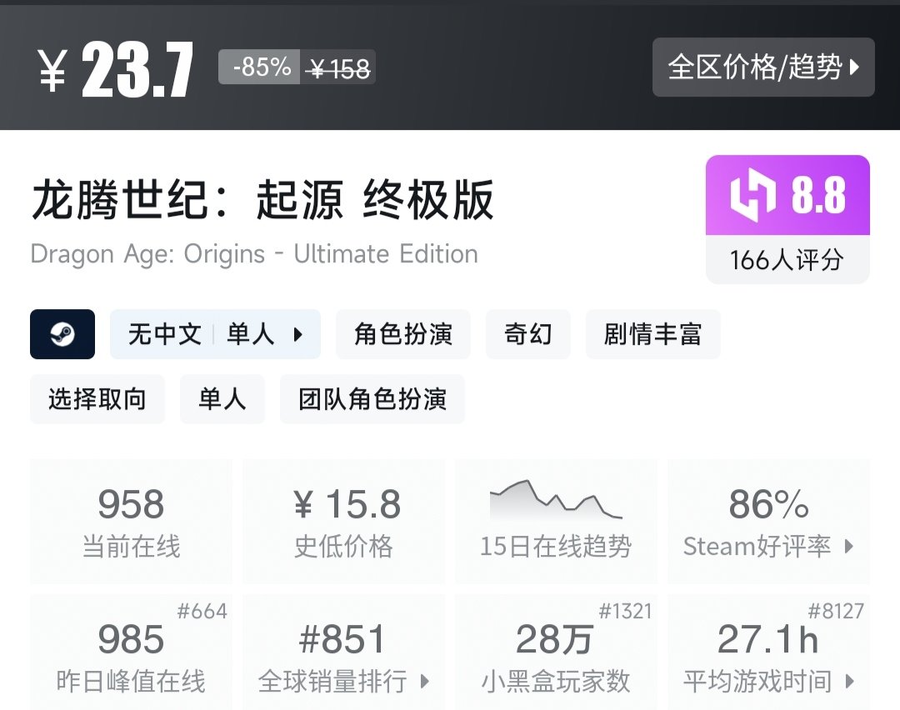Click the Dragon Age: Origins - Ultimate Edition subtitle

(254, 253)
